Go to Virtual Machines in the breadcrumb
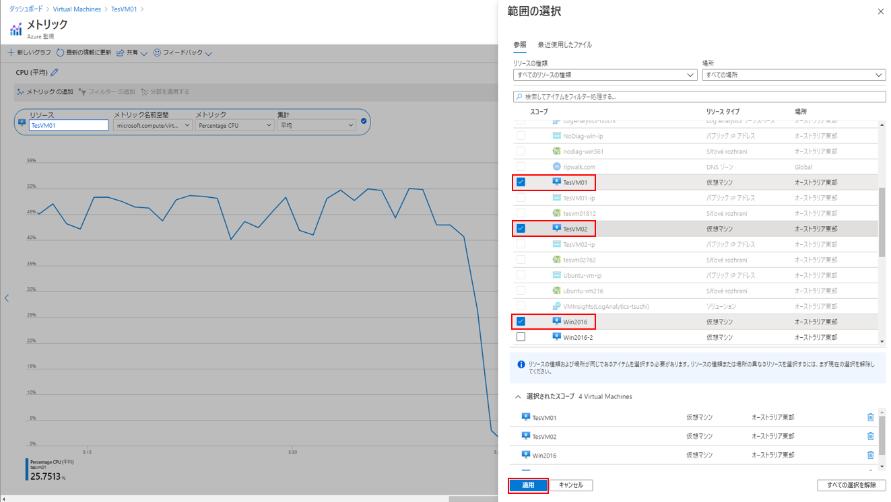891x502 pixels. [77, 9]
